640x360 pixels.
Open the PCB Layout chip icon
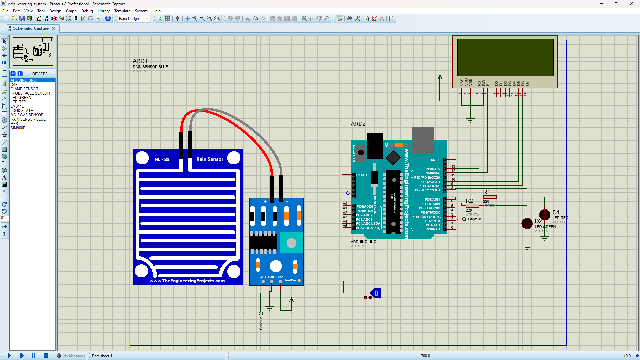pyautogui.click(x=54, y=19)
